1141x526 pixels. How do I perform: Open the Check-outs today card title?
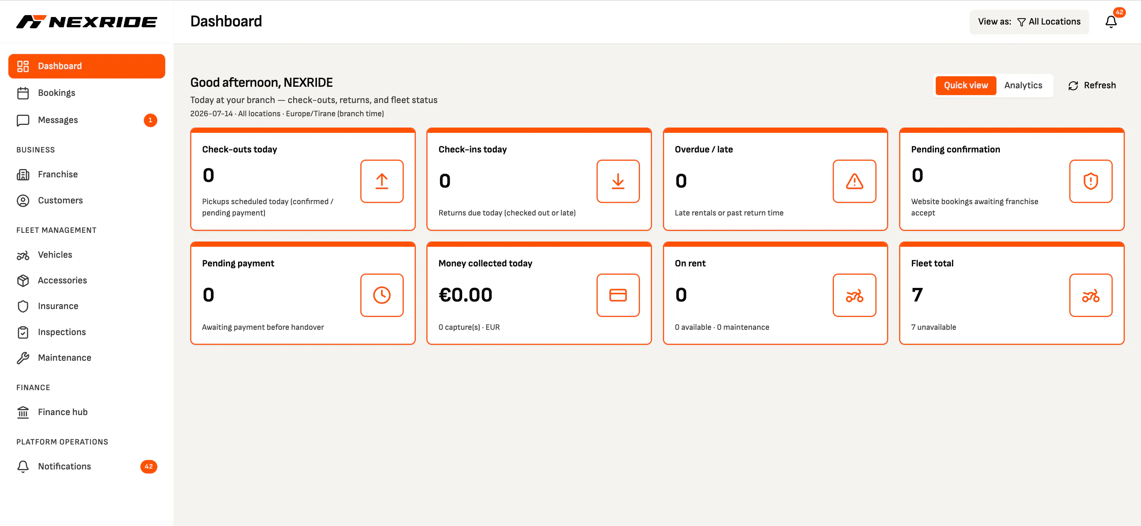(x=240, y=149)
